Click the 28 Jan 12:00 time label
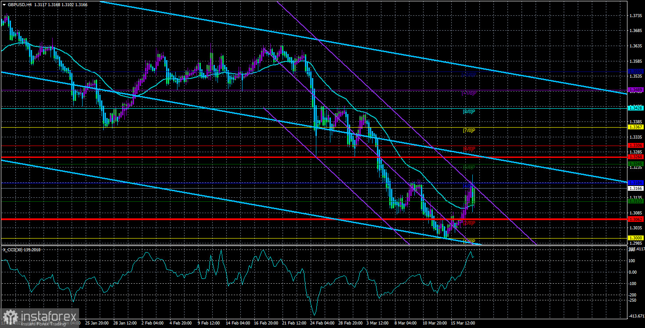Viewport: 645px width, 328px height. tap(126, 323)
